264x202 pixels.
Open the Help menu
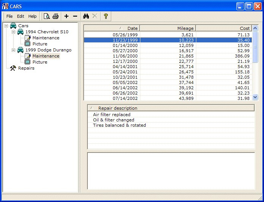[32, 16]
